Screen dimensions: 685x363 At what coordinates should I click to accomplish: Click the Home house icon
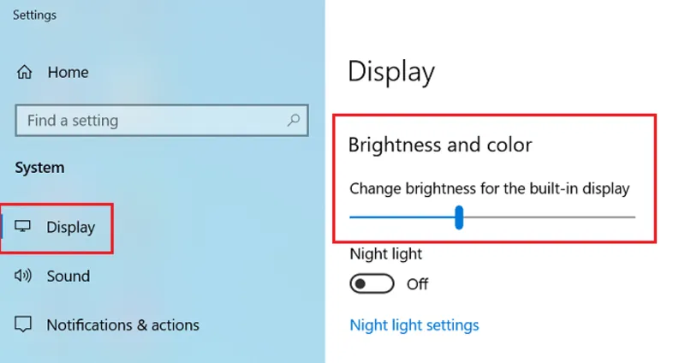[x=25, y=72]
